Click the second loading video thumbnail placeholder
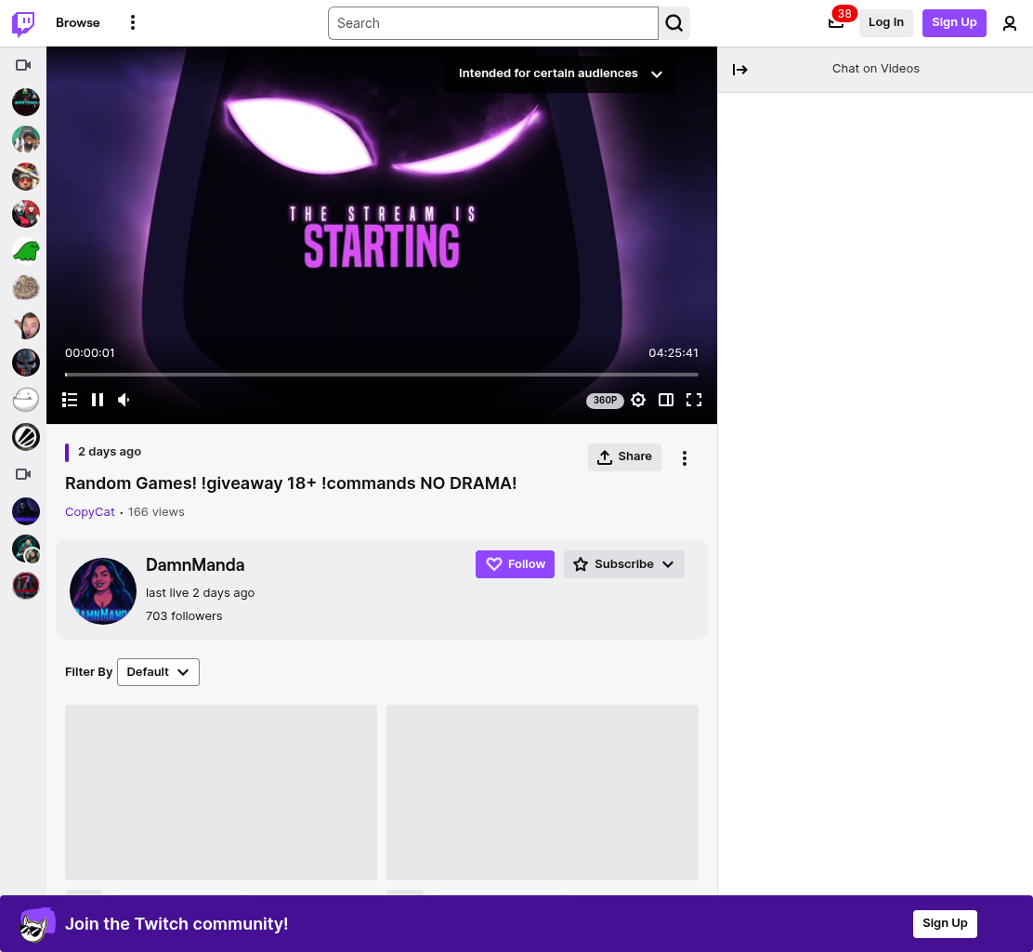 click(x=543, y=792)
